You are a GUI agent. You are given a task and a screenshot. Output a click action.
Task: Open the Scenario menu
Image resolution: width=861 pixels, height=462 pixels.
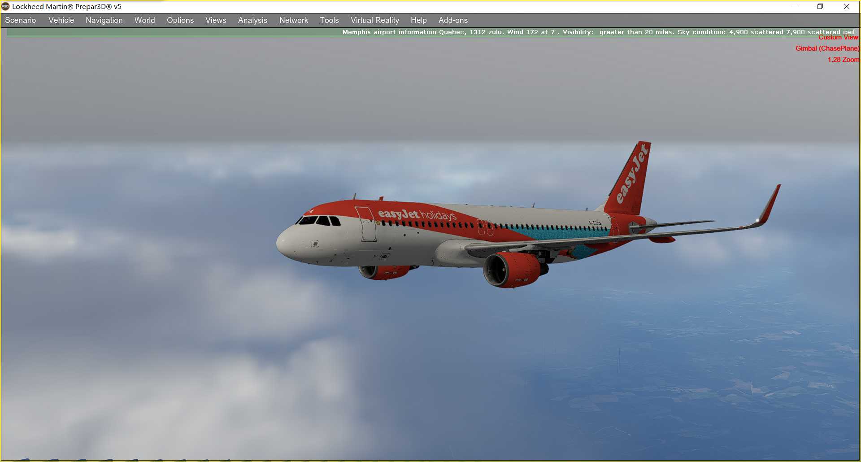click(x=20, y=20)
